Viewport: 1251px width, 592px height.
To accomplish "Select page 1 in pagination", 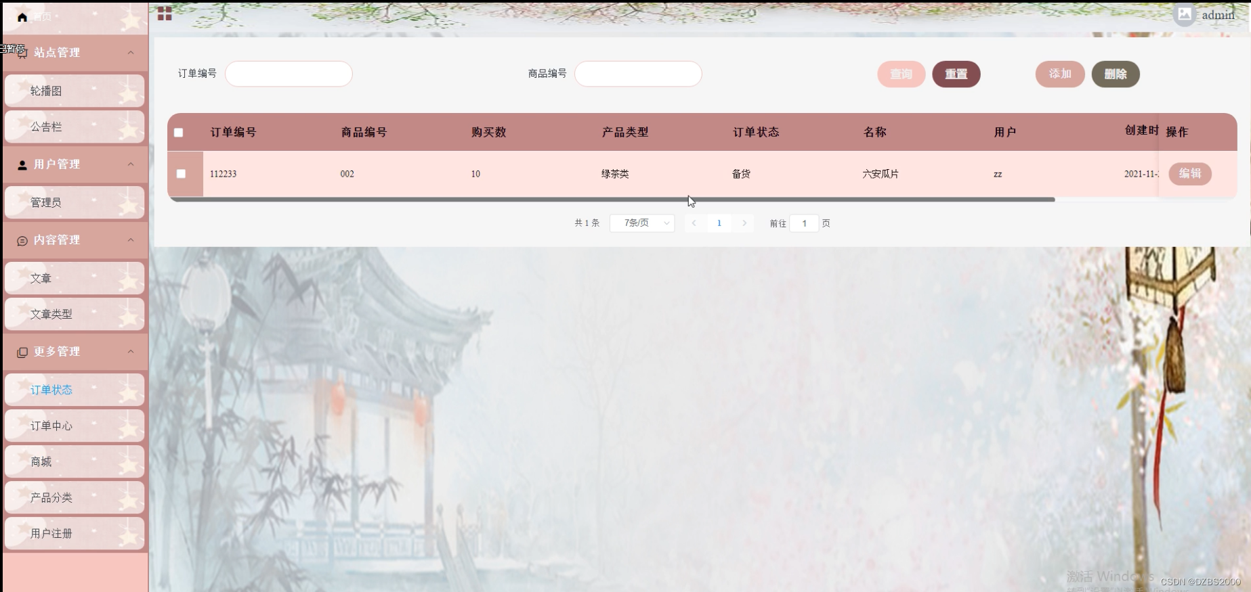I will point(719,223).
